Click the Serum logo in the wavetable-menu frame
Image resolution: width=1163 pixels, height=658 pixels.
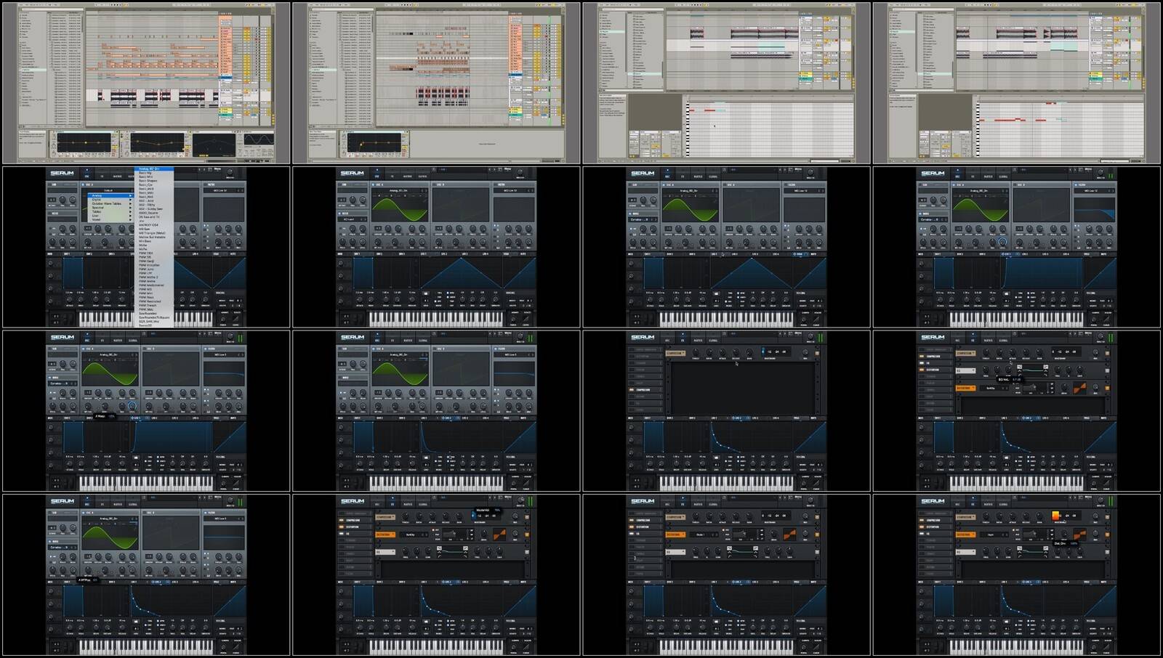(x=62, y=173)
